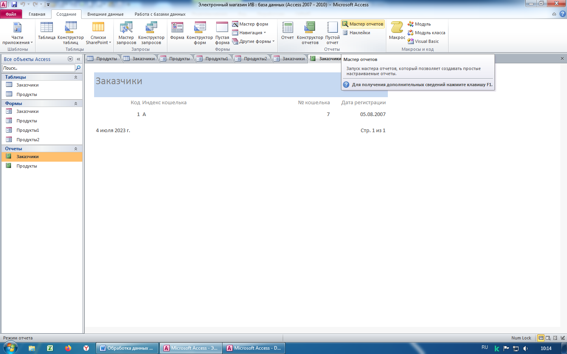The height and width of the screenshot is (354, 567).
Task: Open Конструктор таблиц designer
Action: pos(70,33)
